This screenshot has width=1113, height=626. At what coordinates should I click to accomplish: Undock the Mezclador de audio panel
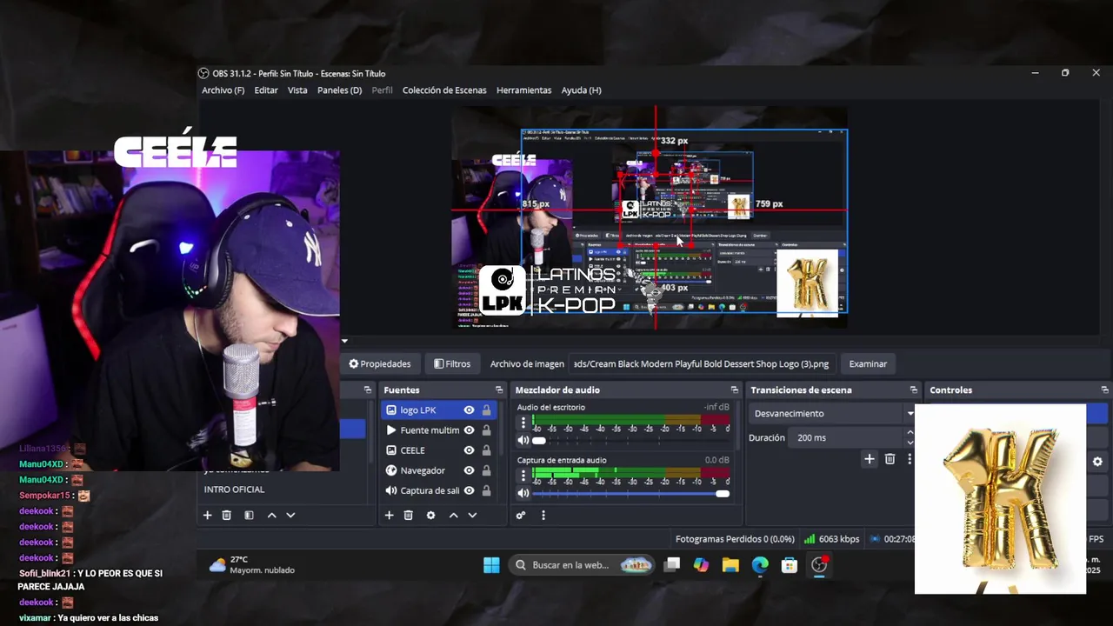735,390
